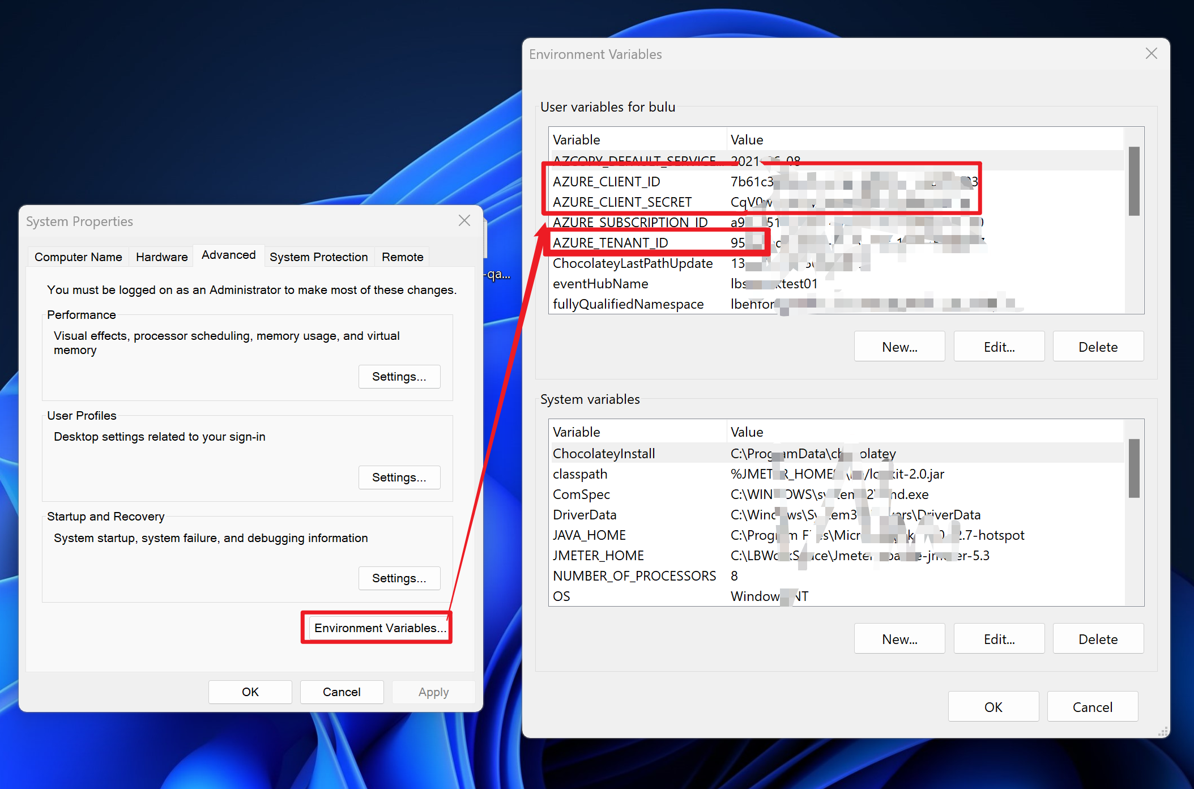Screen dimensions: 1194x789
Task: Close the Environment Variables dialog
Action: [x=1151, y=54]
